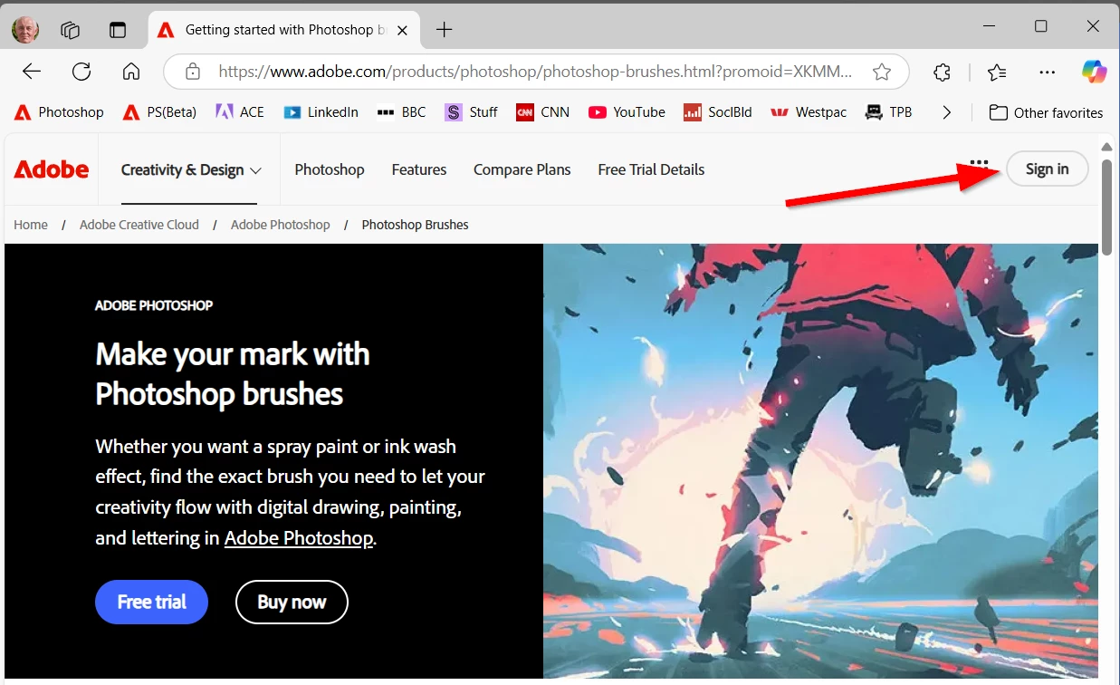1120x685 pixels.
Task: Open the Stuff bookmark
Action: [x=472, y=112]
